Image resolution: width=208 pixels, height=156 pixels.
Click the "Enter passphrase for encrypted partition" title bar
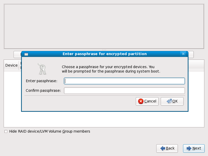pyautogui.click(x=105, y=54)
